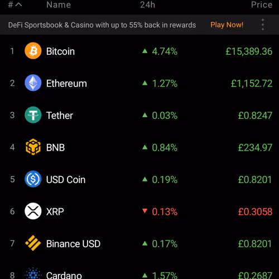Open Bitcoin price £15,389.36
Screen dimensions: 279x279
[249, 51]
